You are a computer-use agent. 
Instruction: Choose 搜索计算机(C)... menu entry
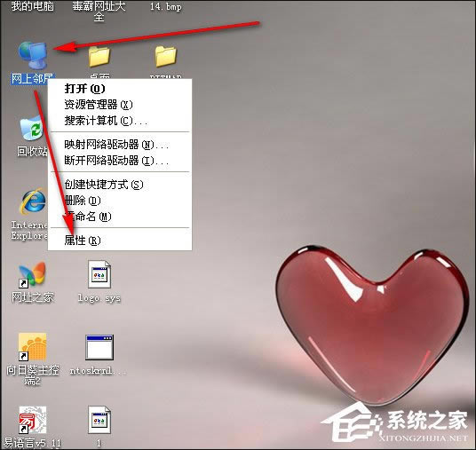pos(121,121)
